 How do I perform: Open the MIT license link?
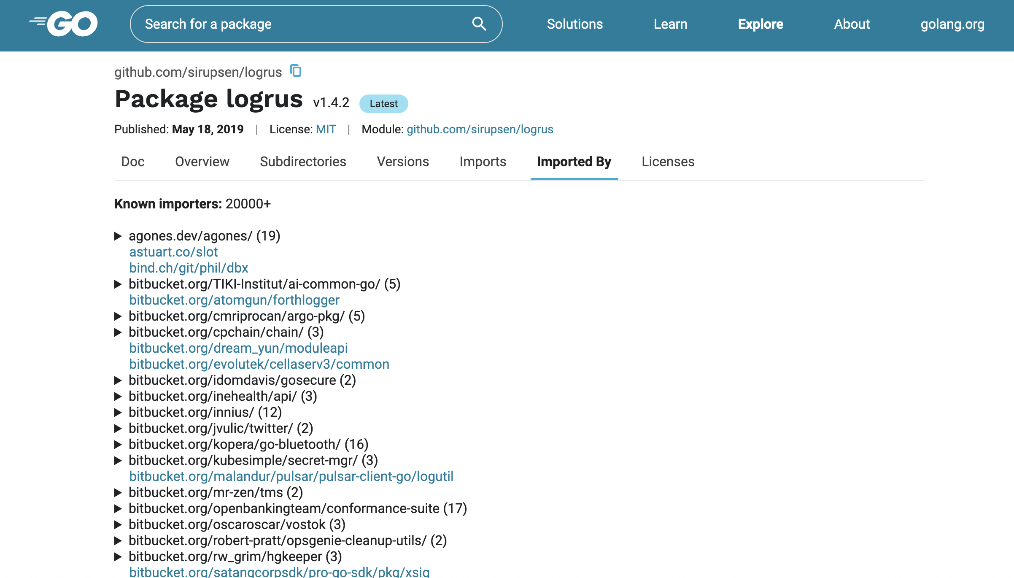(326, 129)
